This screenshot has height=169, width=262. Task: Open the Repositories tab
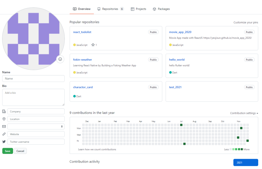(111, 9)
